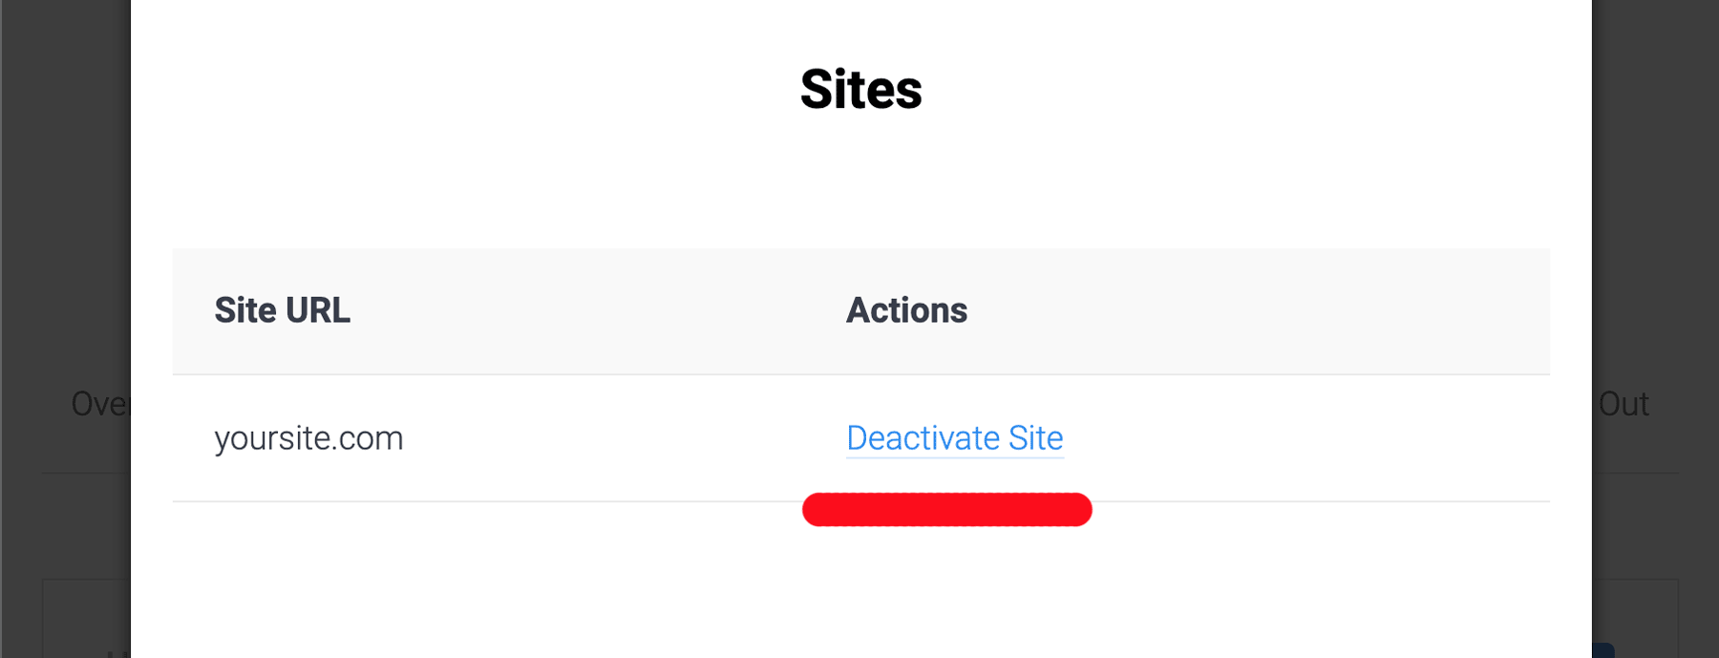Click blank space between yoursite.com and Deactivate Site
The height and width of the screenshot is (658, 1719).
tap(621, 438)
